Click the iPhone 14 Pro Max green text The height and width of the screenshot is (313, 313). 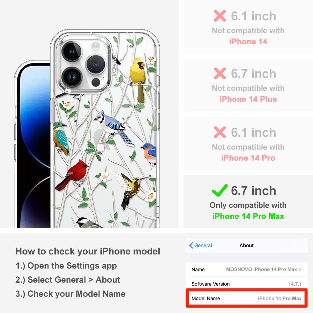point(248,216)
